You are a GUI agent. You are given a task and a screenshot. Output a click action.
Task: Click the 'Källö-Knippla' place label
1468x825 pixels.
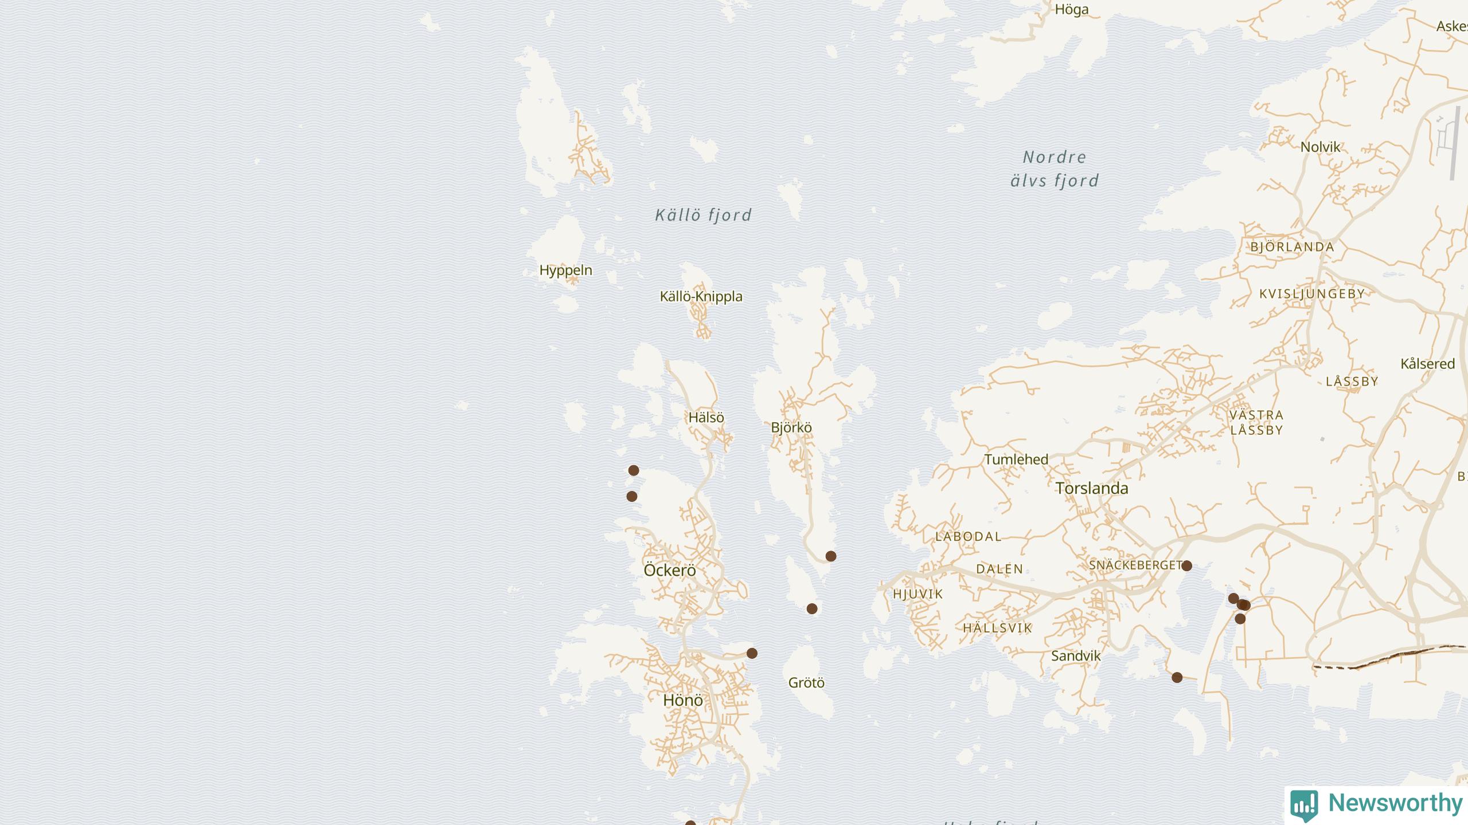[701, 297]
